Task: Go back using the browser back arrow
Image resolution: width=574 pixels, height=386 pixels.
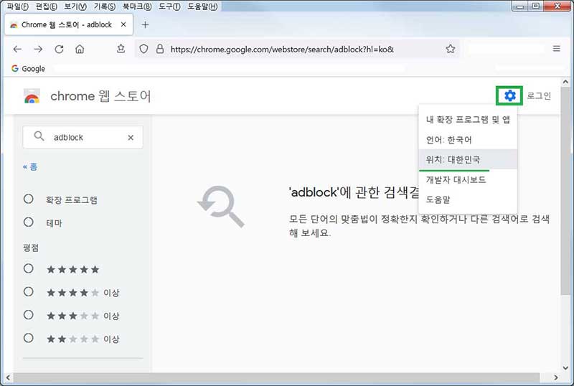Action: (x=17, y=49)
